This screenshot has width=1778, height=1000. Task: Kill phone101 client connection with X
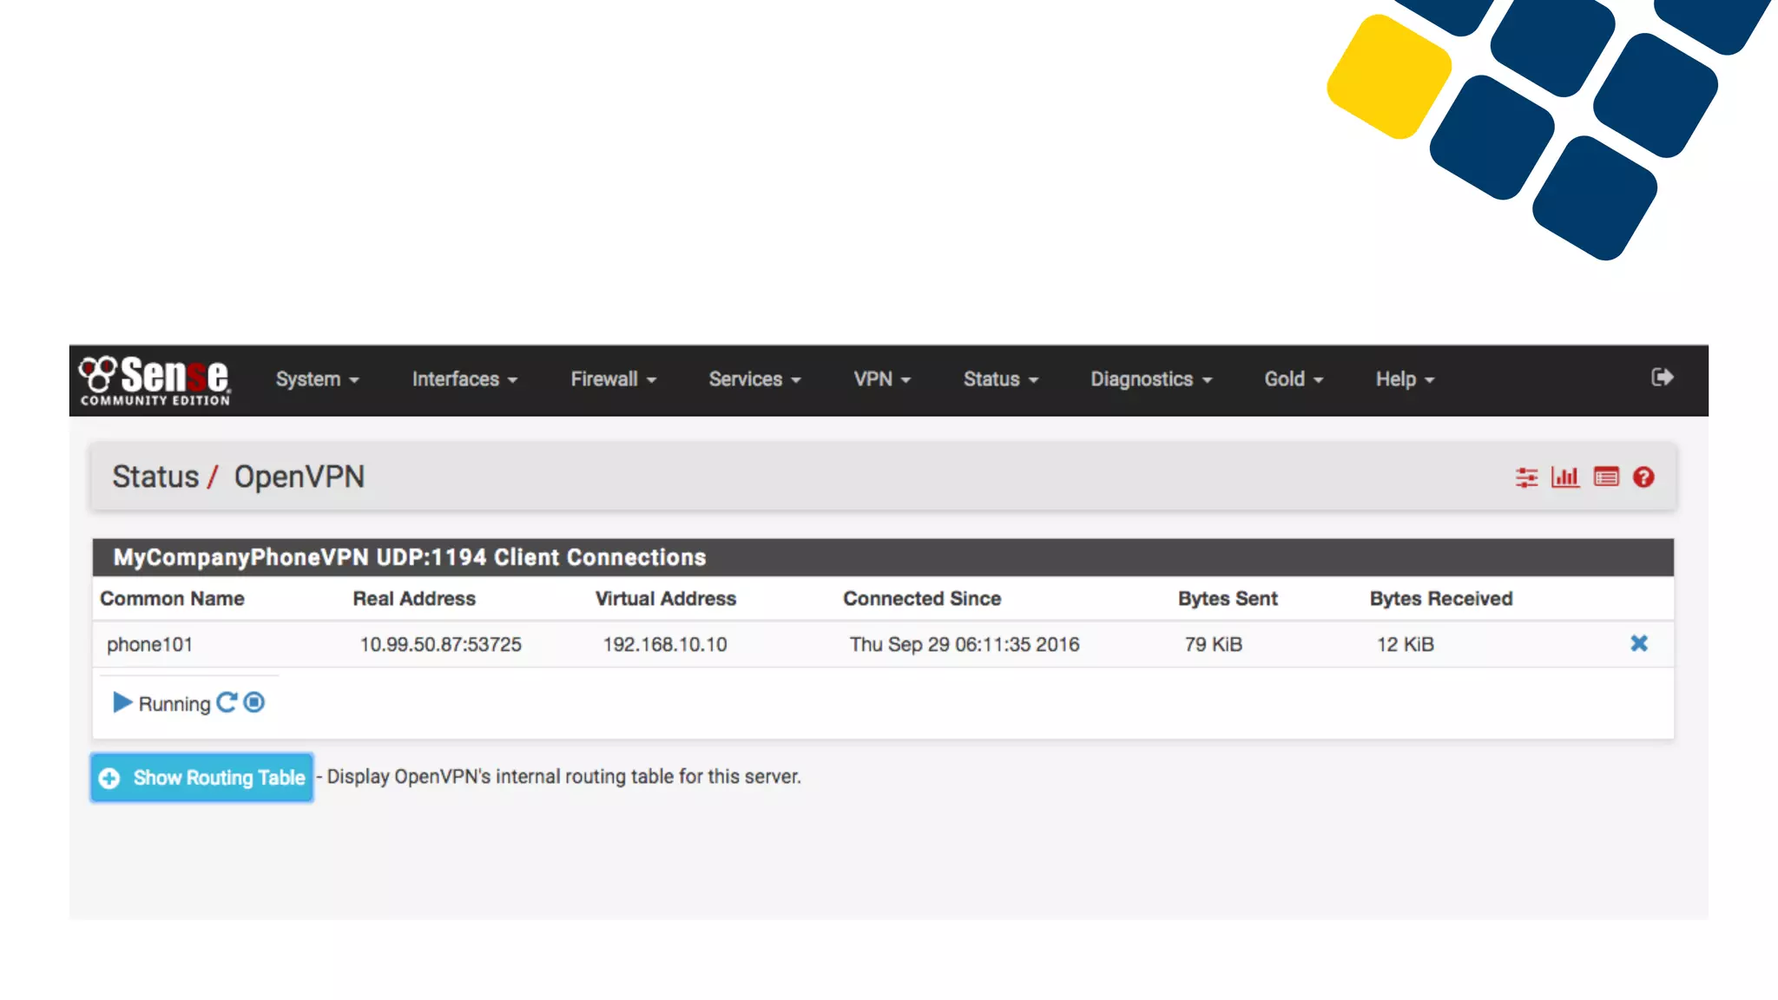click(1639, 643)
